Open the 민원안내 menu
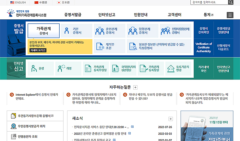 140,15
